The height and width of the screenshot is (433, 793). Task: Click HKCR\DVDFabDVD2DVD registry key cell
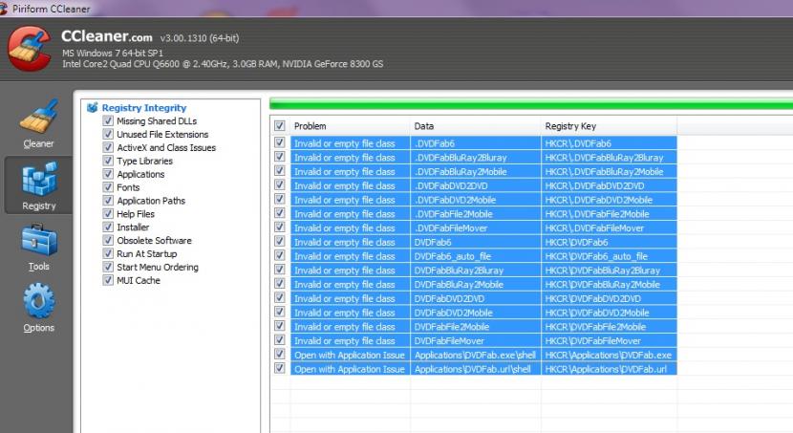(x=609, y=298)
